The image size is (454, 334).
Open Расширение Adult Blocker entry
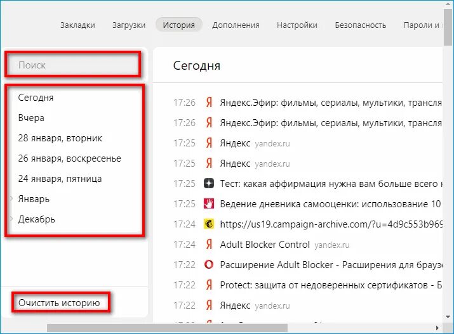point(331,265)
